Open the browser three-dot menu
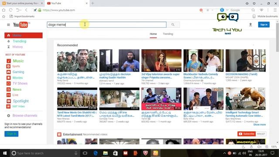 268,10
